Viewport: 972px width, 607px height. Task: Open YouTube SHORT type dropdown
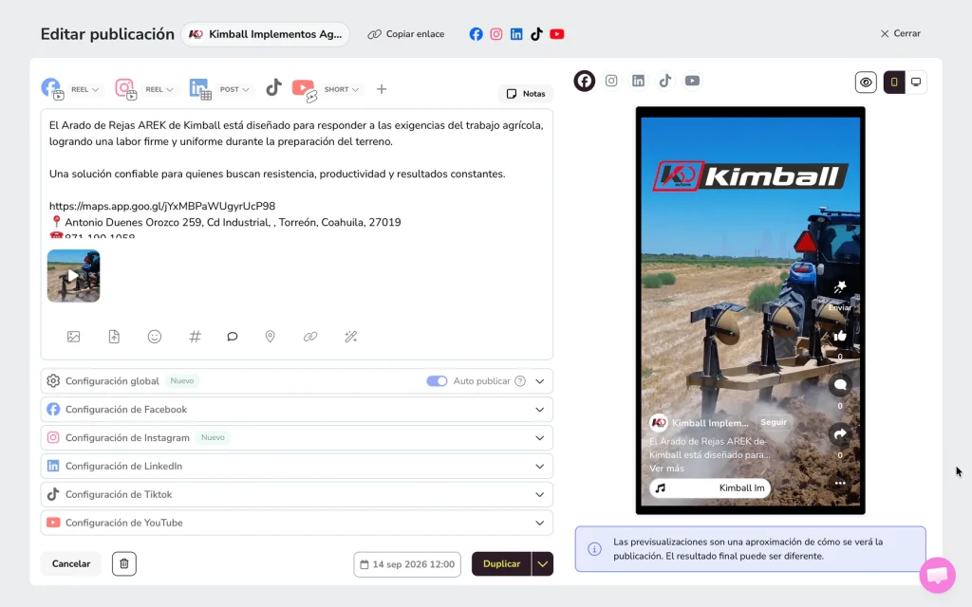click(x=342, y=89)
